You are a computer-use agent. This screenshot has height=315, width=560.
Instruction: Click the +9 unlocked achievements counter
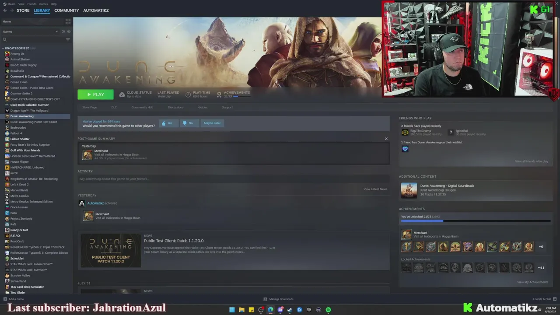541,247
